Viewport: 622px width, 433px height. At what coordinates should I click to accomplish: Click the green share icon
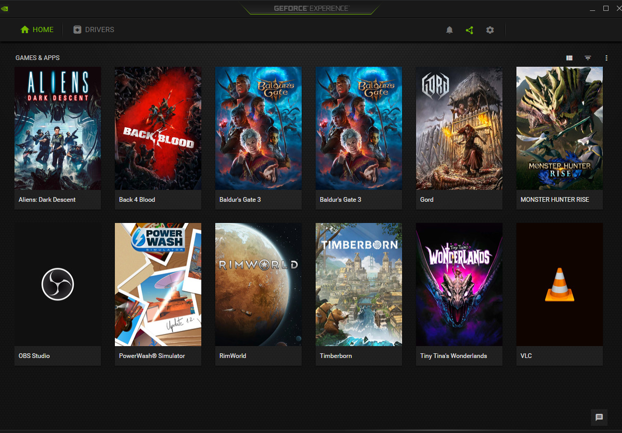pyautogui.click(x=469, y=30)
